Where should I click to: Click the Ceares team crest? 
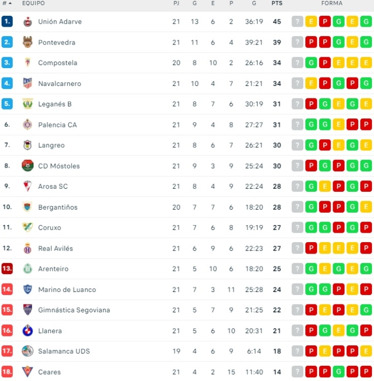tap(28, 372)
